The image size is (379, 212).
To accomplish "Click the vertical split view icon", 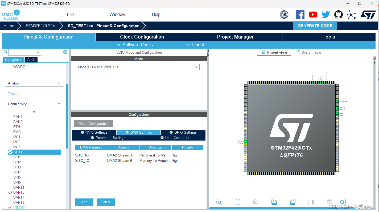I will point(311,202).
